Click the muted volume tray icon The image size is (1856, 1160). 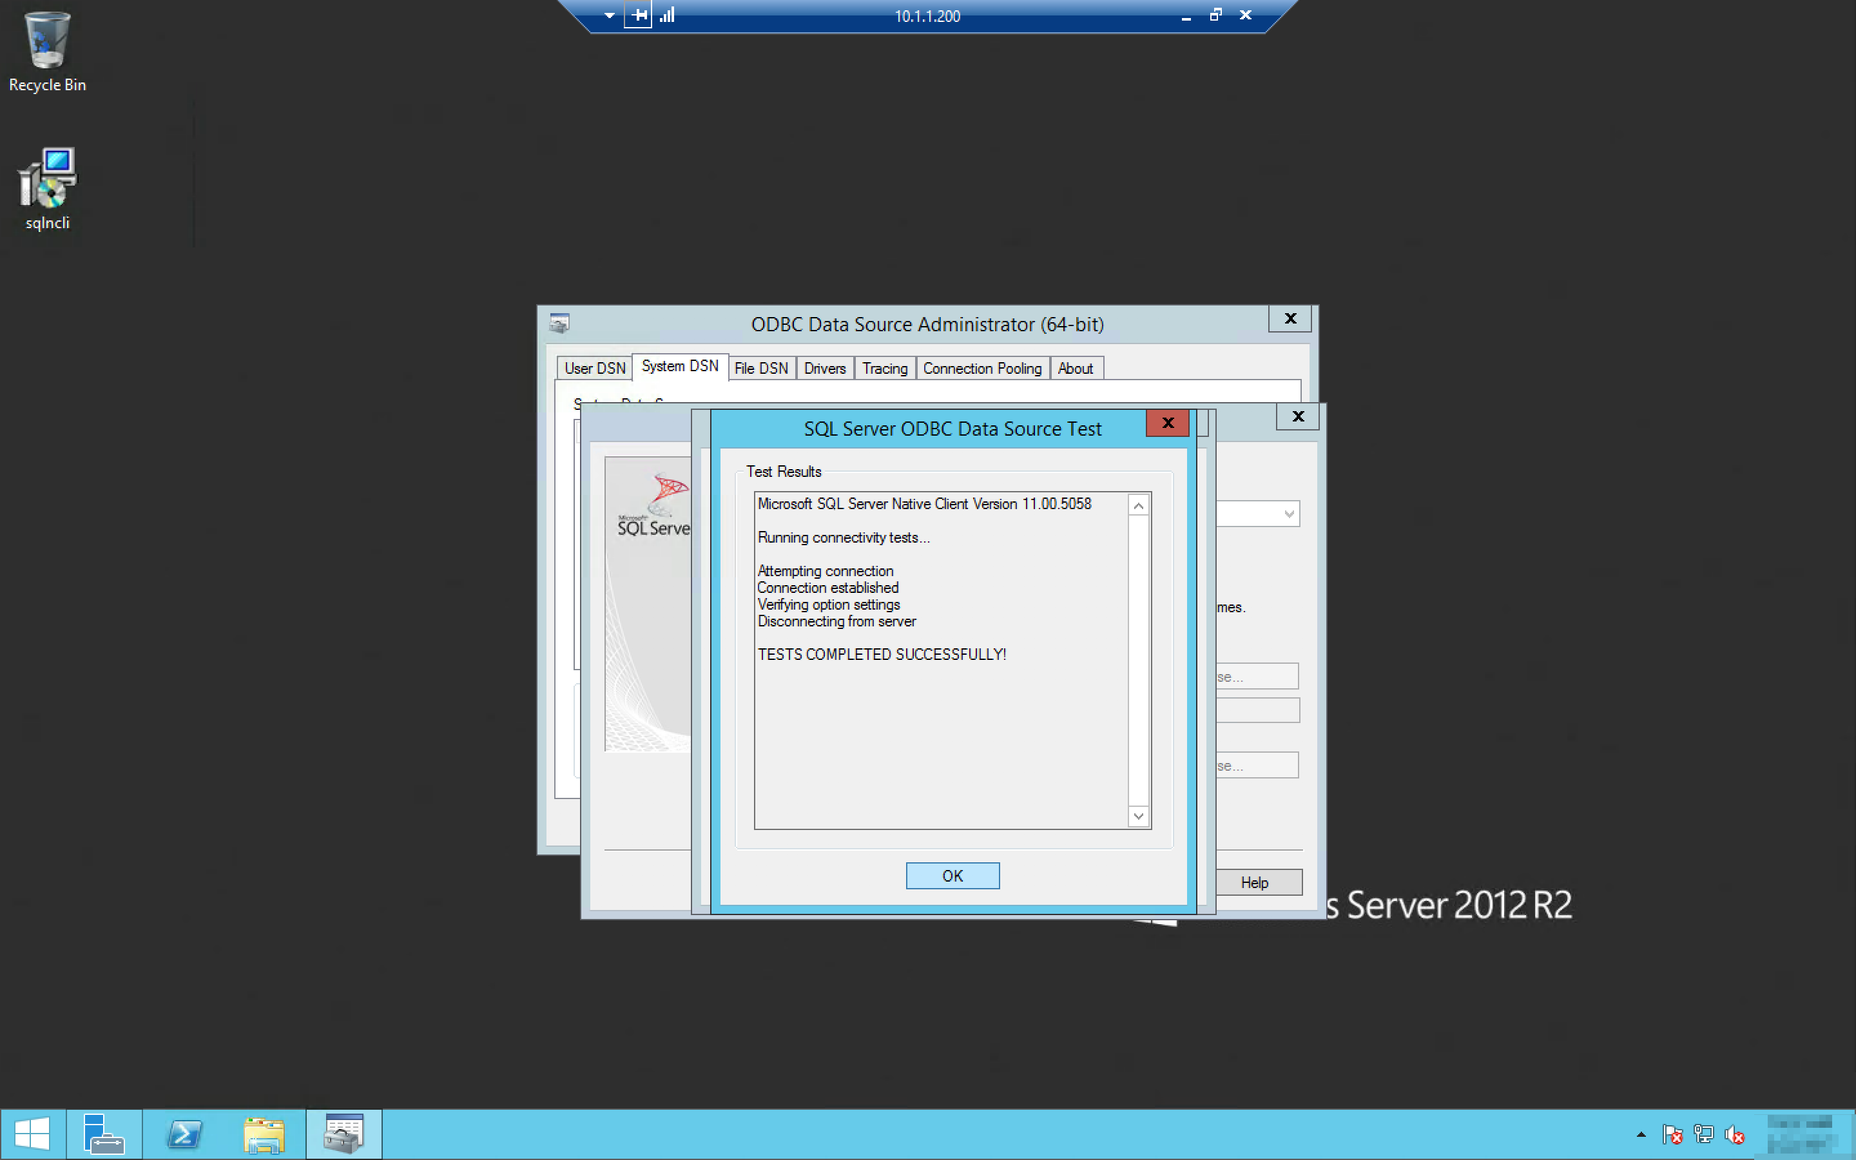(x=1735, y=1134)
